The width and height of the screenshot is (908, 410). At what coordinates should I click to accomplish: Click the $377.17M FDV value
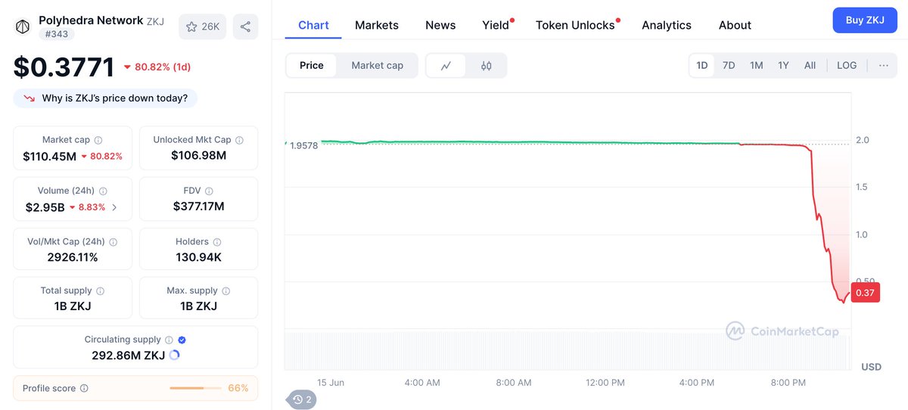click(x=199, y=207)
